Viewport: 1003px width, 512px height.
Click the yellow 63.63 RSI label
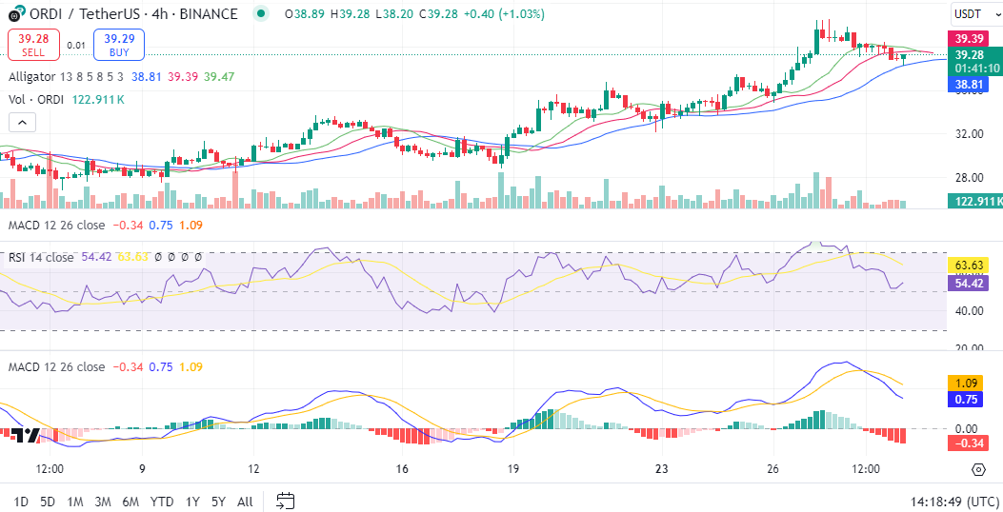coord(968,266)
